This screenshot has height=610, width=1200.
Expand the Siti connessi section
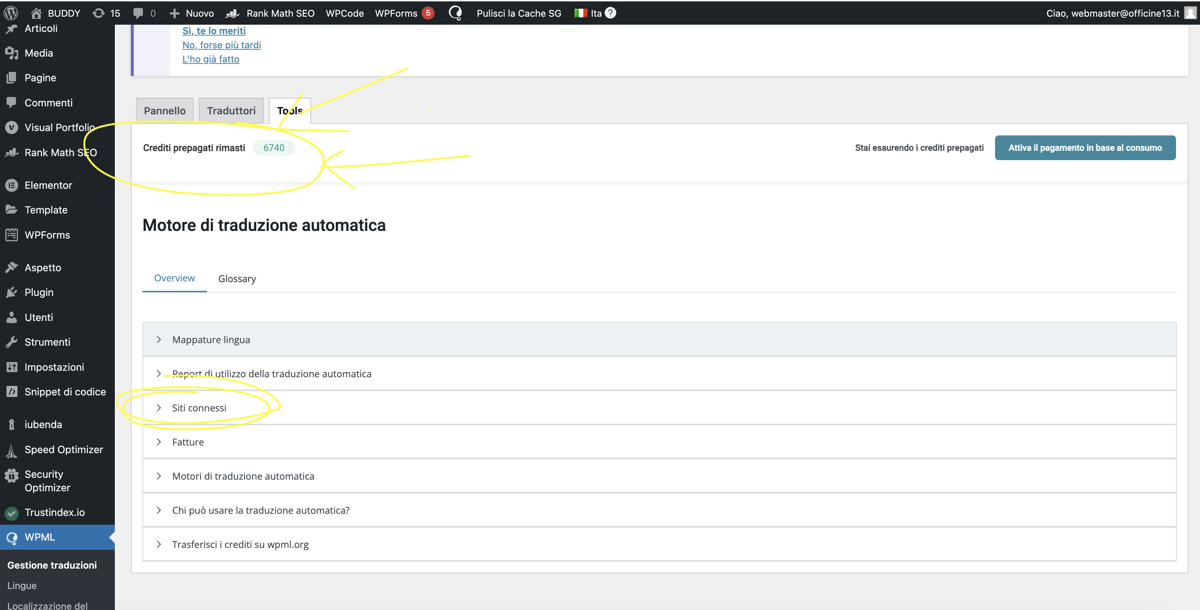pyautogui.click(x=659, y=408)
